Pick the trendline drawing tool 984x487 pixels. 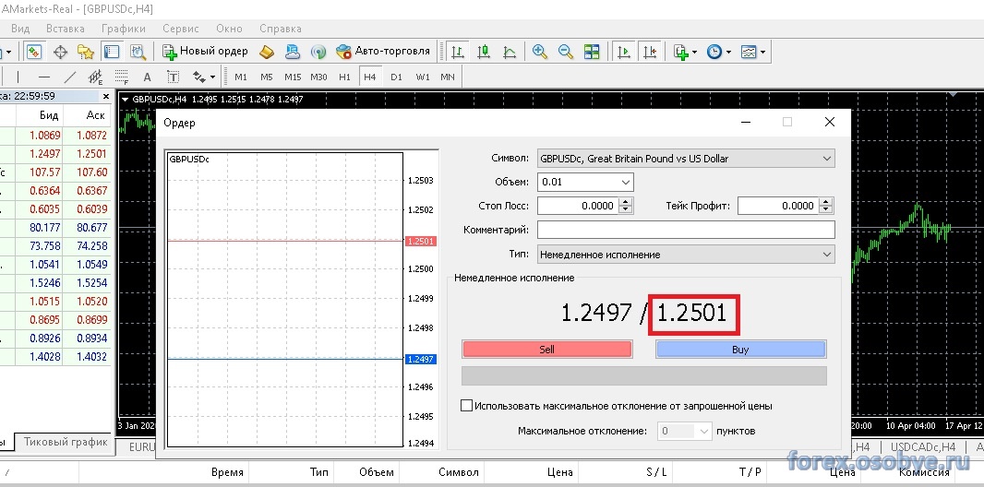tap(70, 77)
